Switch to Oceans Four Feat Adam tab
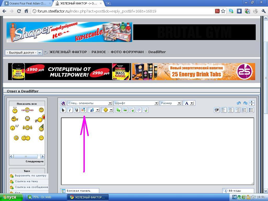This screenshot has width=268, height=201. (27, 3)
